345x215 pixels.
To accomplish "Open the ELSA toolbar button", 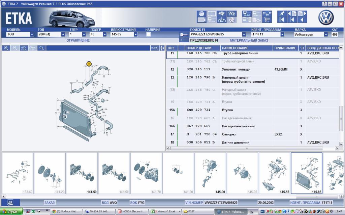I will pos(247,14).
